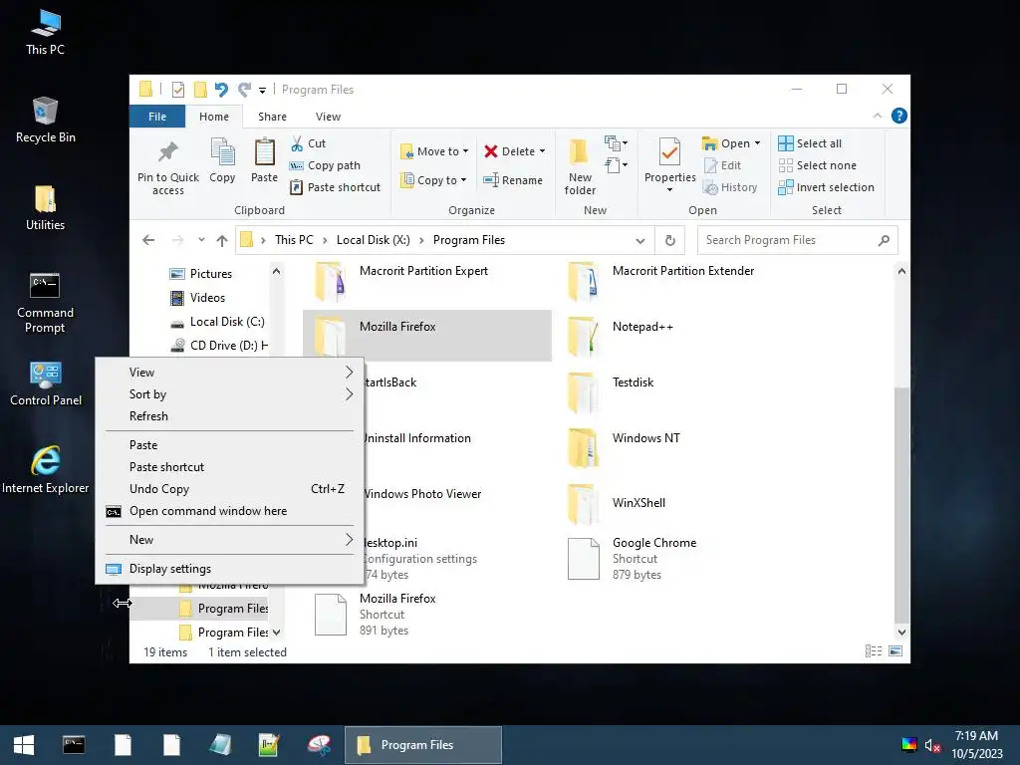
Task: Expand the New item dropdown in ribbon
Action: coord(616,143)
